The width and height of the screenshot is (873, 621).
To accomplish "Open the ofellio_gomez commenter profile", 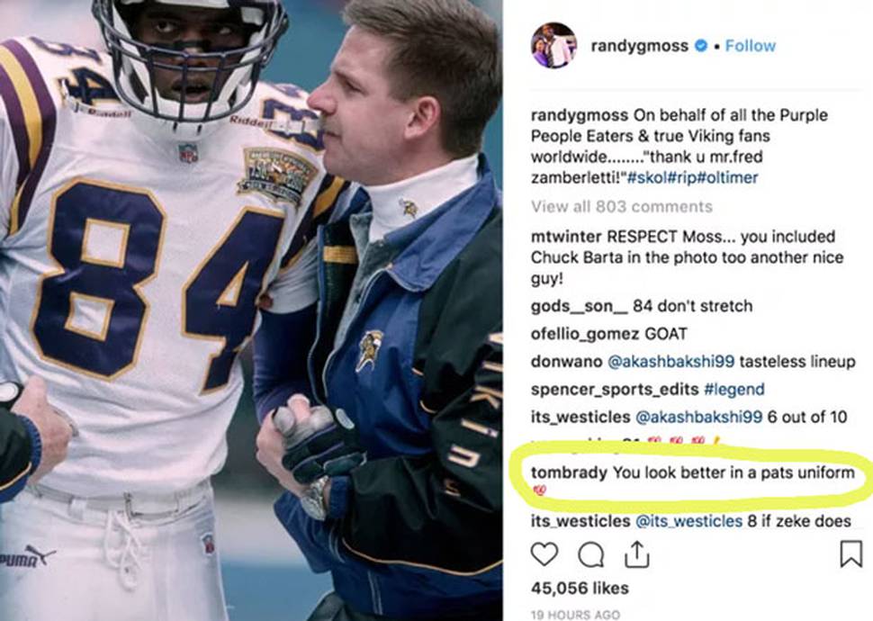I will (x=585, y=334).
